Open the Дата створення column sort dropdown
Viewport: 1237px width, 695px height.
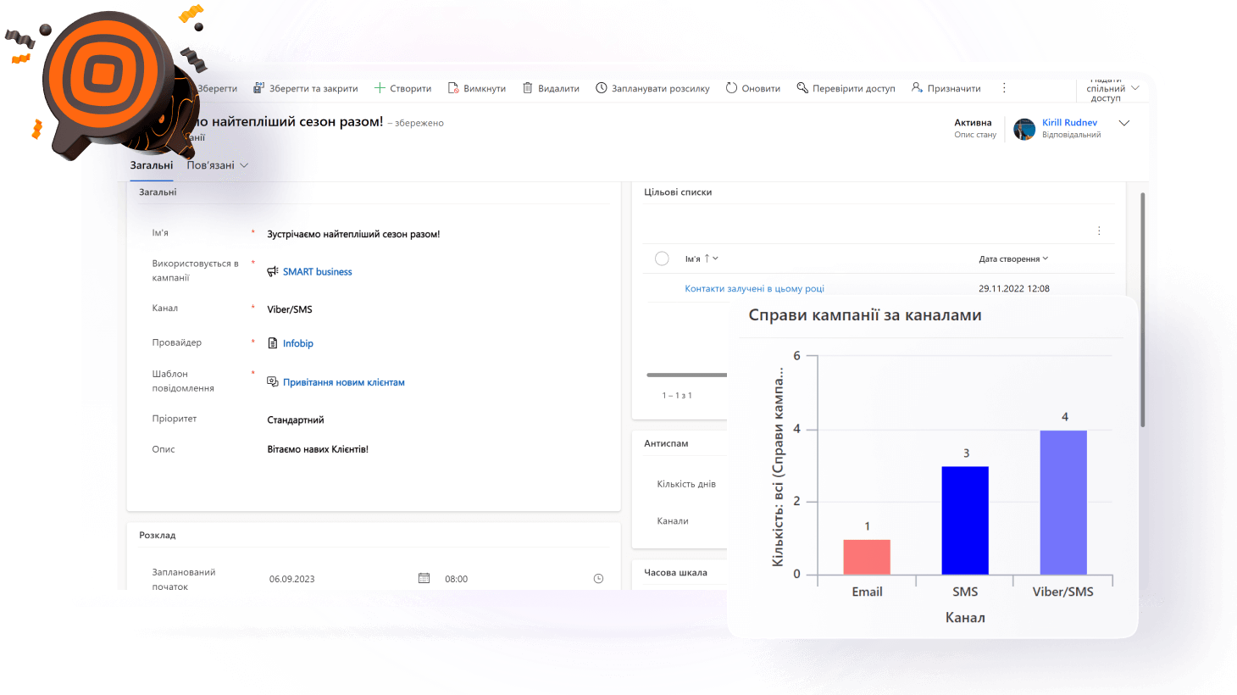1046,259
